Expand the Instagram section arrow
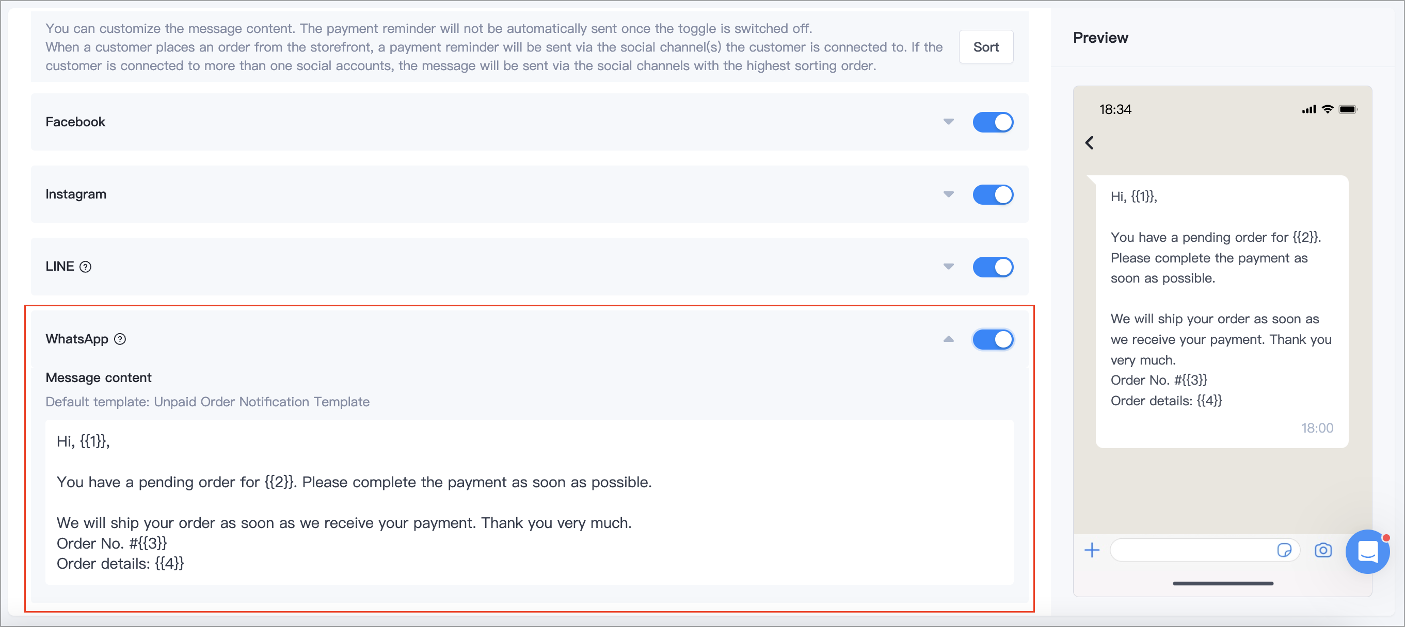 click(949, 194)
